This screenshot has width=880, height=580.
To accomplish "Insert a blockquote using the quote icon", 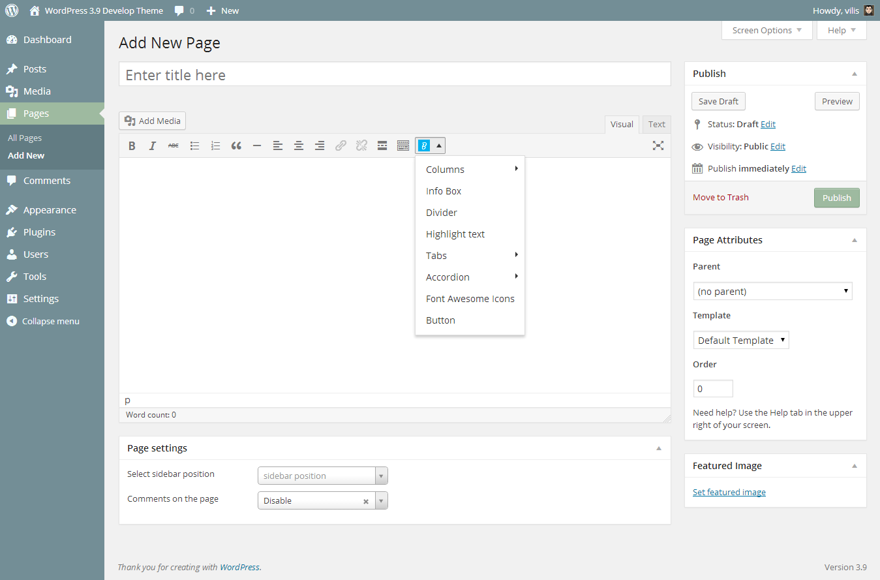I will [x=236, y=146].
